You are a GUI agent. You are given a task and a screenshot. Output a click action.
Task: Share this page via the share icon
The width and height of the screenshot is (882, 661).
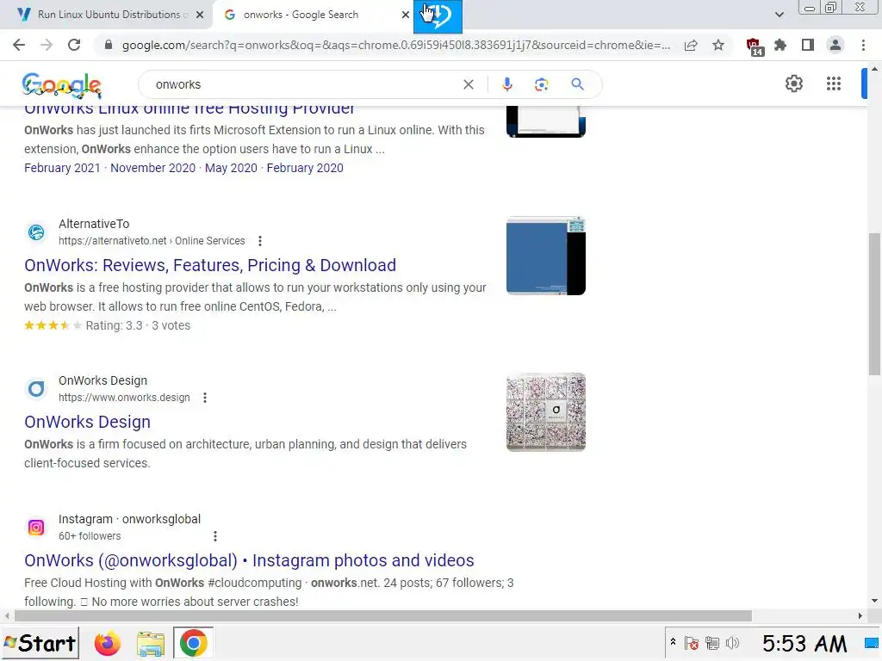691,45
